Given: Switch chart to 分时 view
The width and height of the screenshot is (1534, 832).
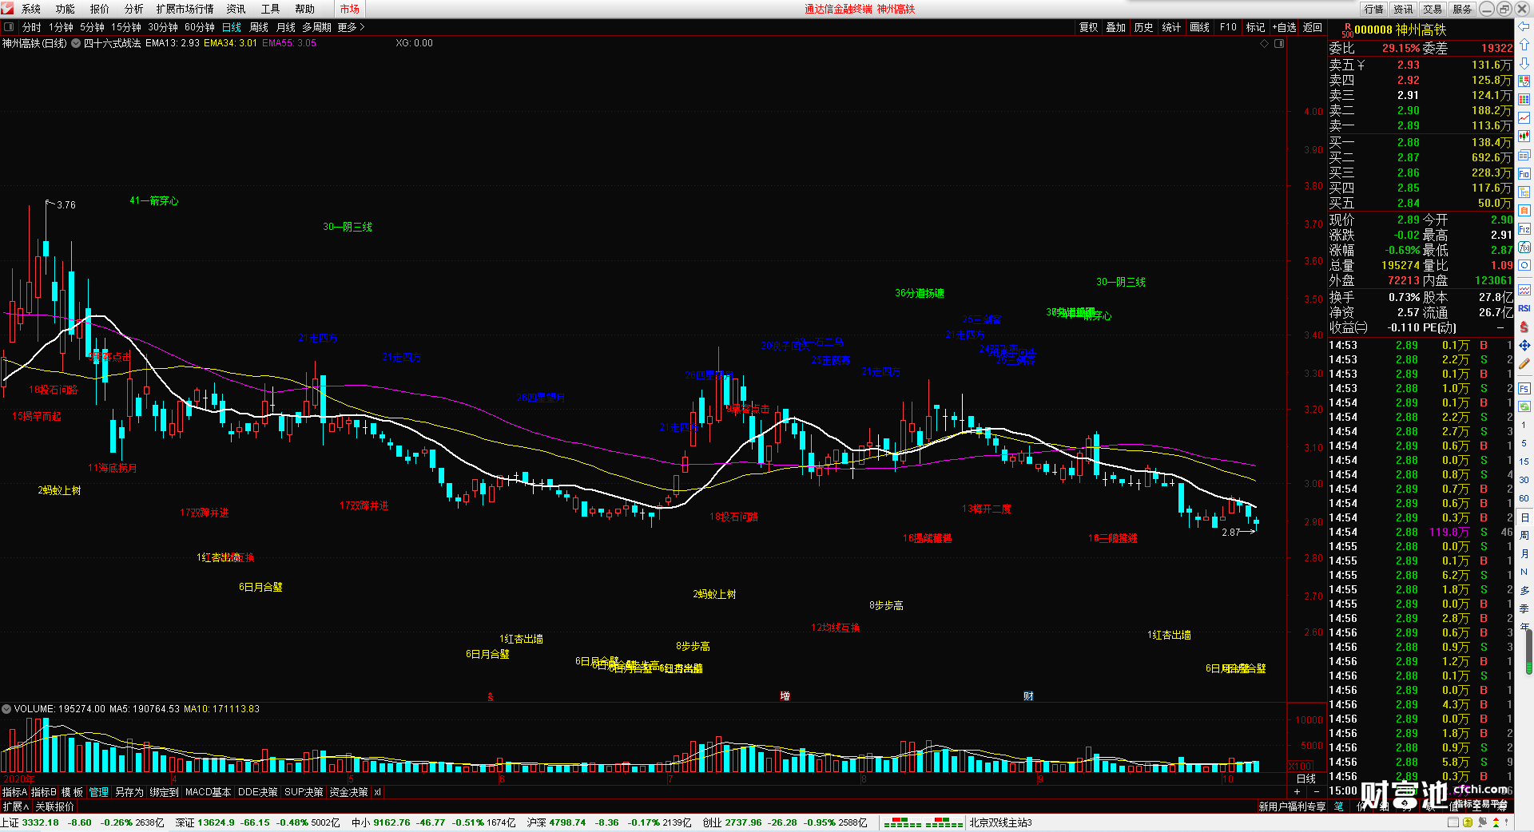Looking at the screenshot, I should [31, 27].
